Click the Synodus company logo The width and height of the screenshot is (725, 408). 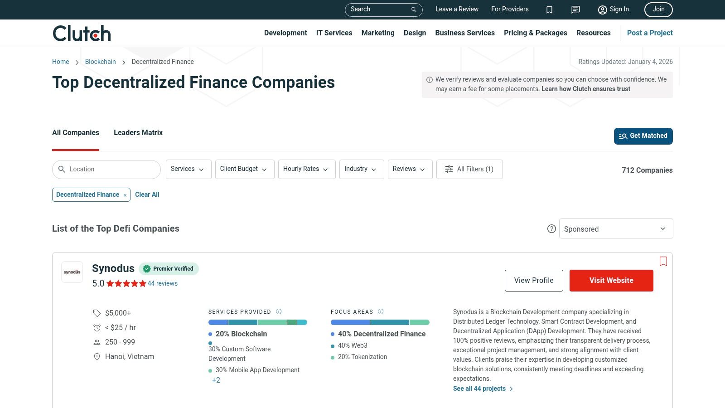click(x=72, y=272)
